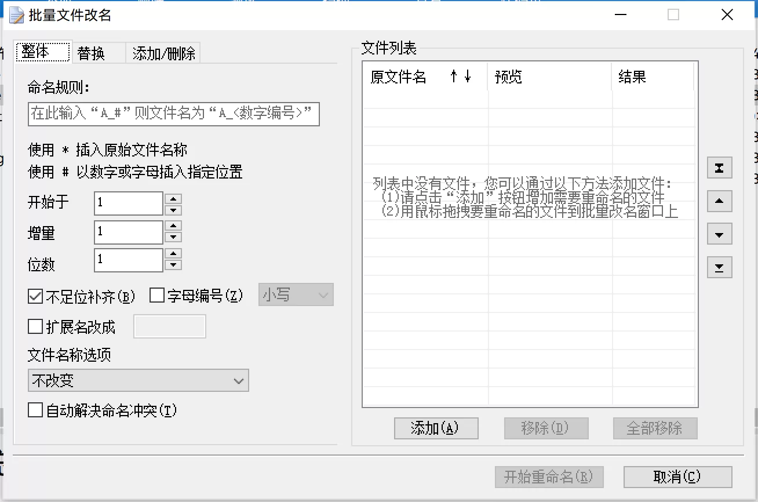Open the 文件名称选项 dropdown showing 不改变
758x502 pixels.
pyautogui.click(x=138, y=381)
